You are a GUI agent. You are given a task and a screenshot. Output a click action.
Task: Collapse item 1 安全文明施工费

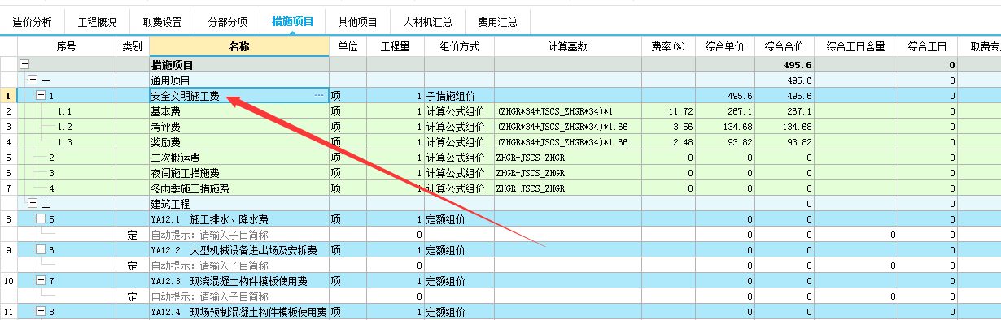point(41,96)
